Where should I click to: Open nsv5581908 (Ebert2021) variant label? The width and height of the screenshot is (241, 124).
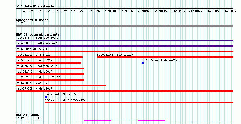(x=115, y=55)
